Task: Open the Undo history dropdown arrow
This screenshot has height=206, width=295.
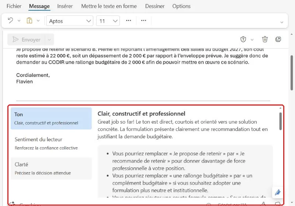Action: pos(19,21)
